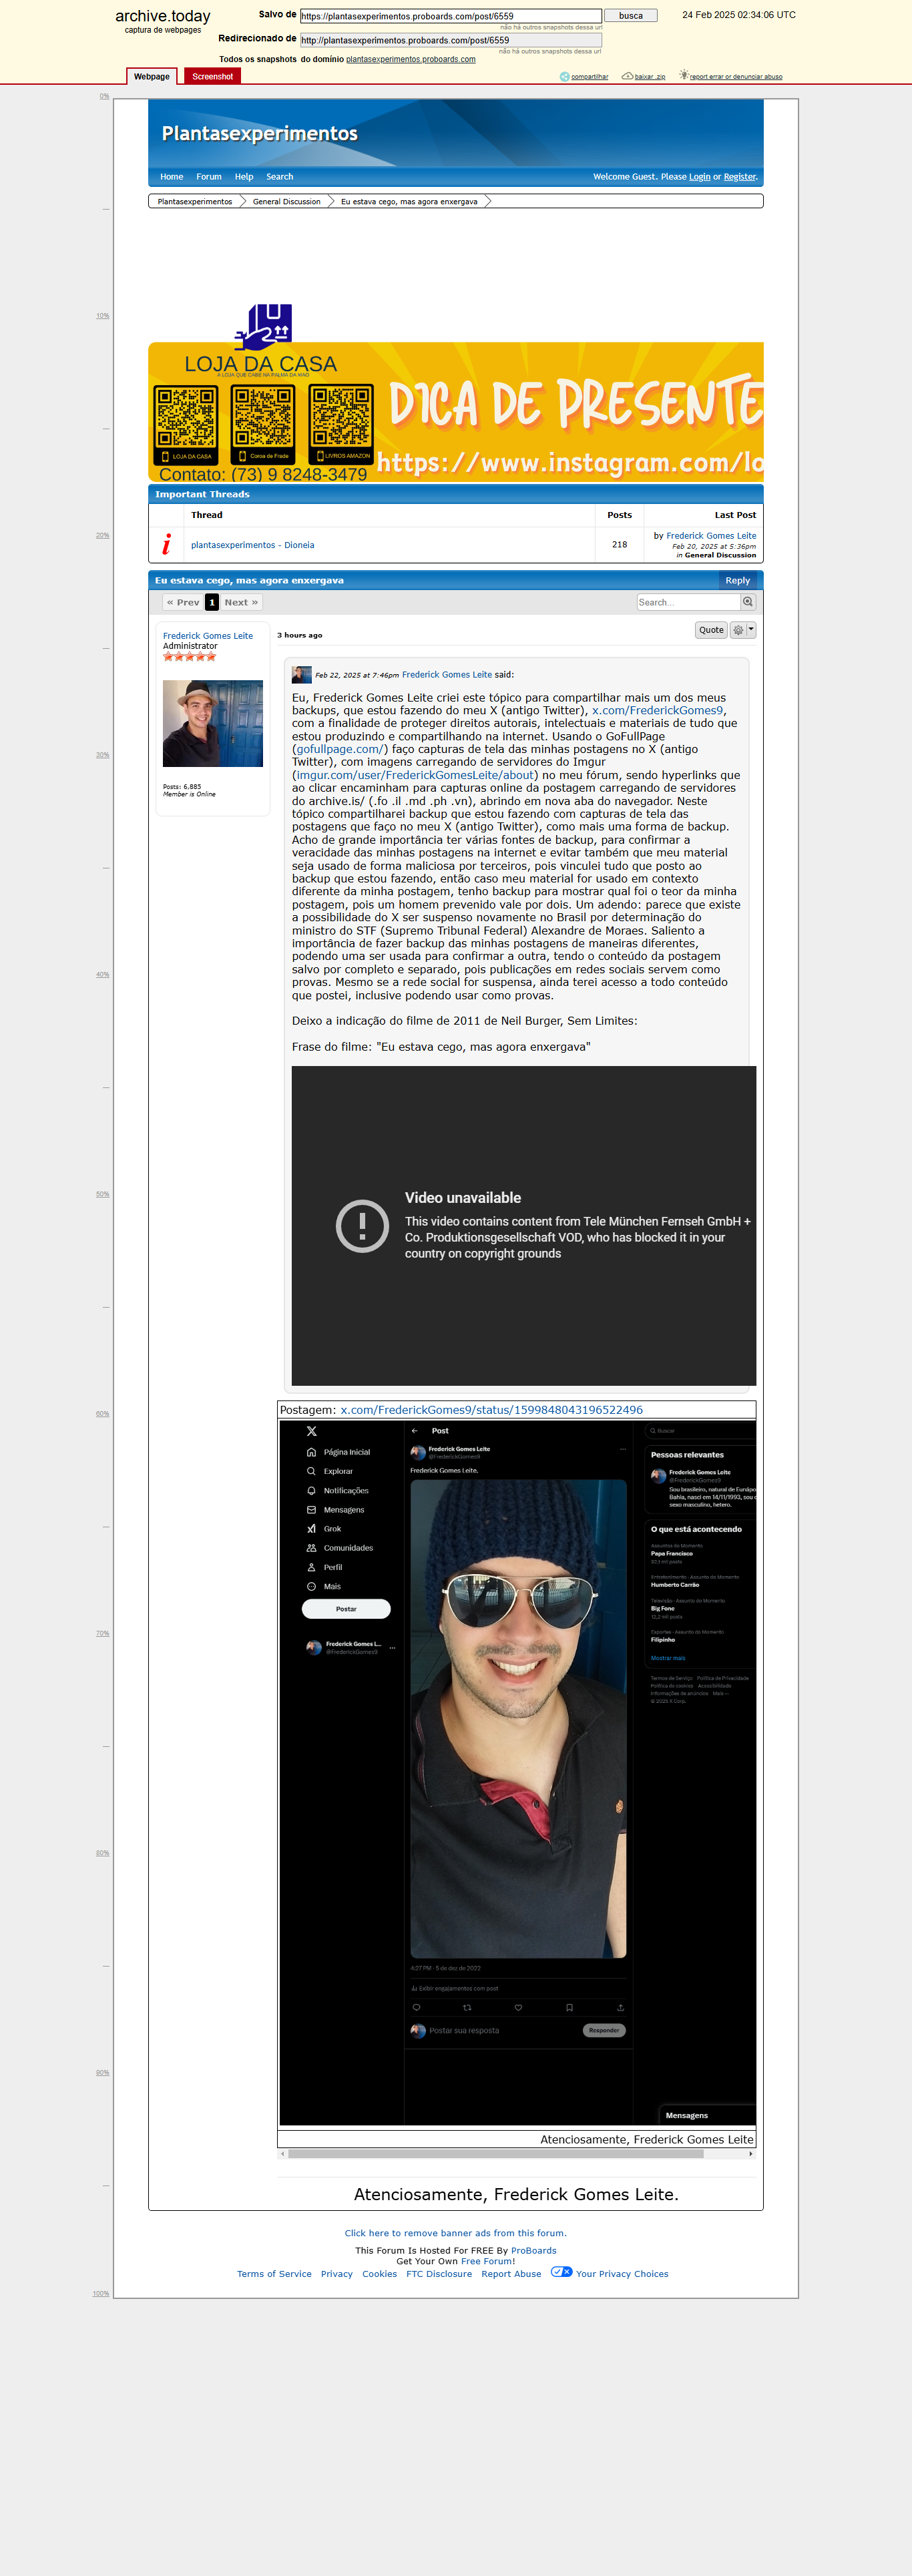Jump to the 10% page marker
Screen dimensions: 912x2576
tap(103, 316)
